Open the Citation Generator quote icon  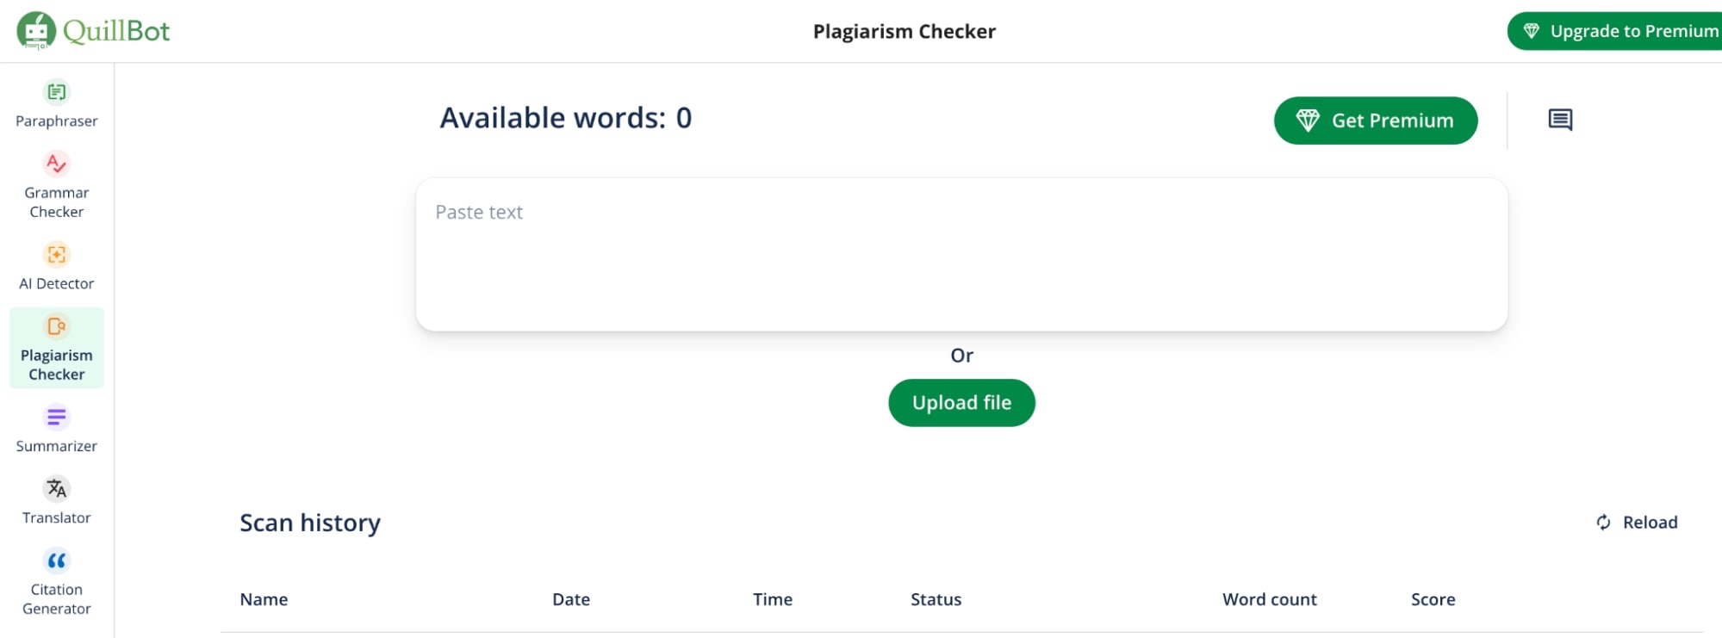click(x=57, y=561)
